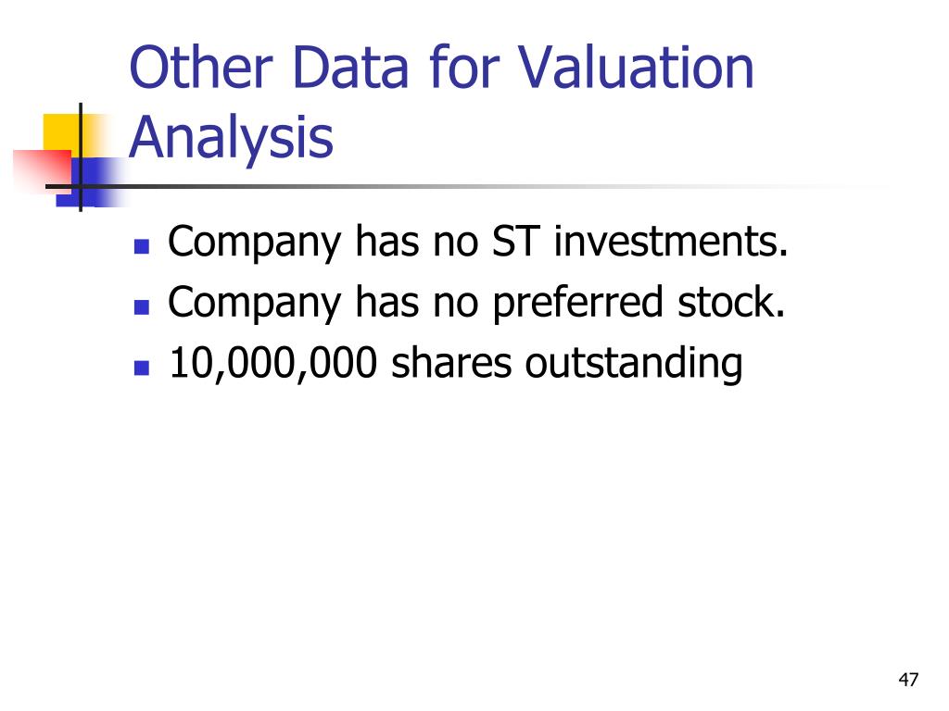Click slide number 47

pyautogui.click(x=908, y=680)
